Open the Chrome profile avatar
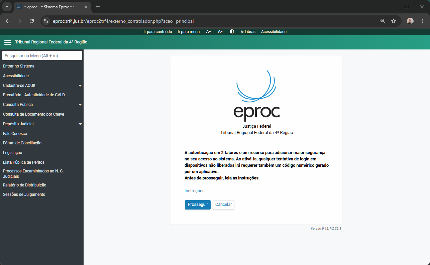The width and height of the screenshot is (430, 265). [410, 21]
